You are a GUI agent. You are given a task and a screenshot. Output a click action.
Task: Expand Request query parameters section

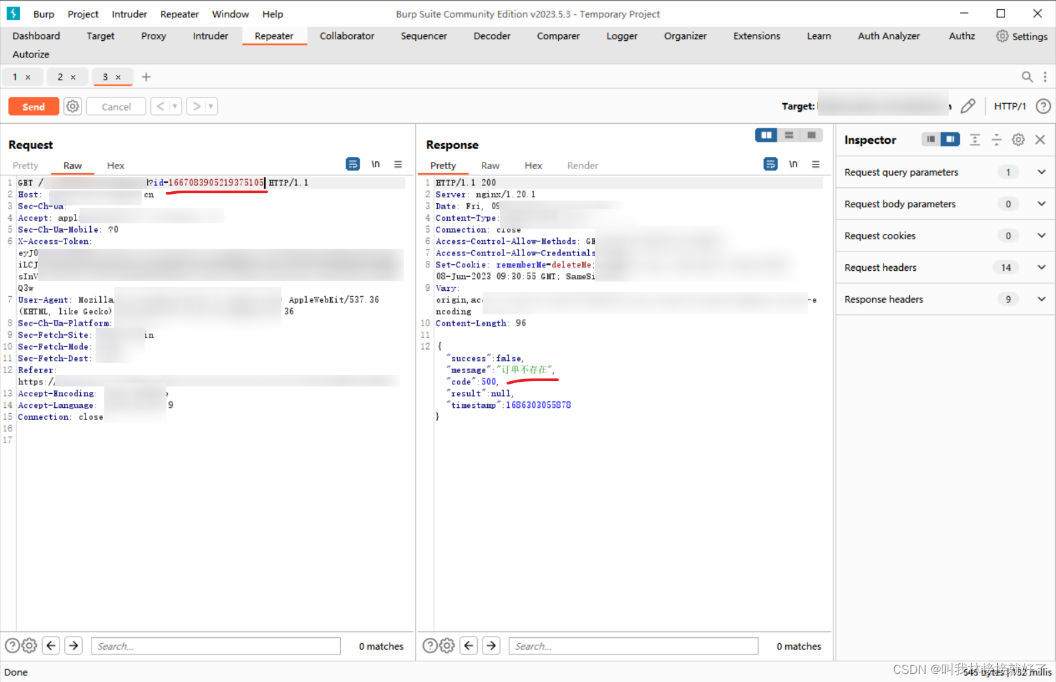pyautogui.click(x=945, y=173)
